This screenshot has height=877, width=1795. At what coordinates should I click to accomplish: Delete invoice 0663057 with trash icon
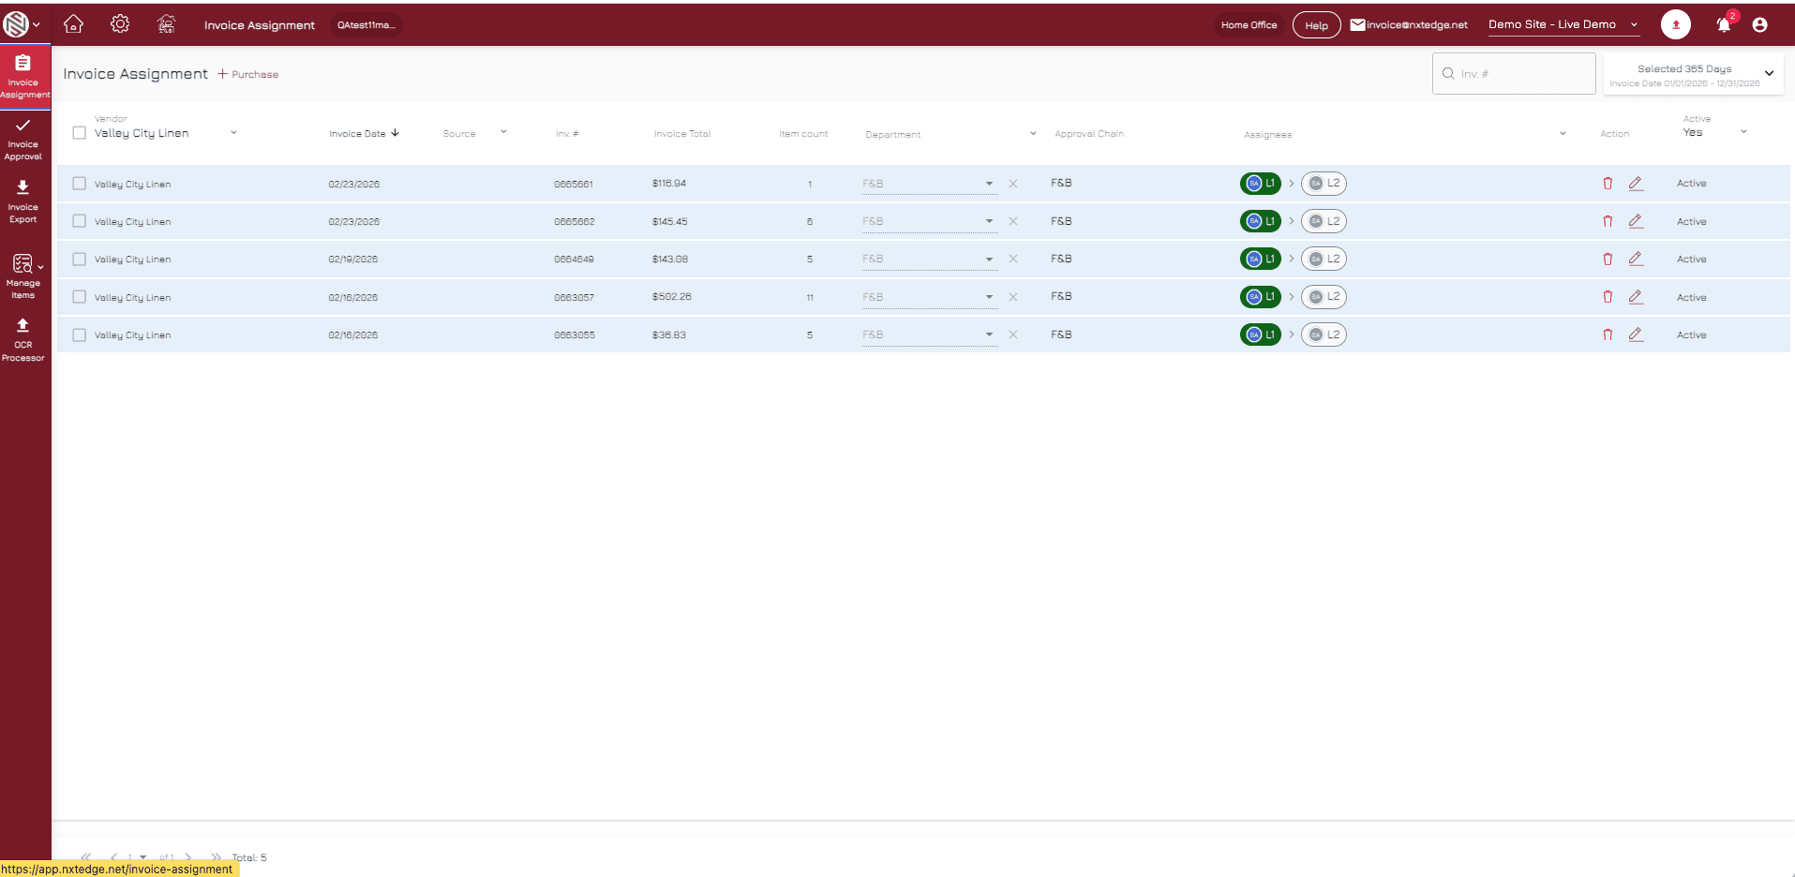tap(1608, 297)
